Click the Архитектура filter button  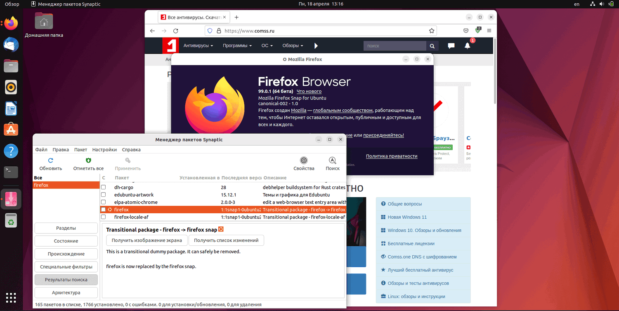pyautogui.click(x=66, y=292)
